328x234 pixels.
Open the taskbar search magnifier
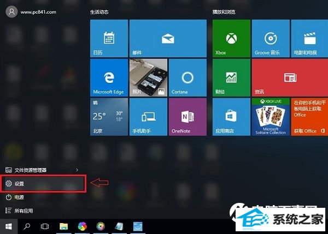pos(27,226)
